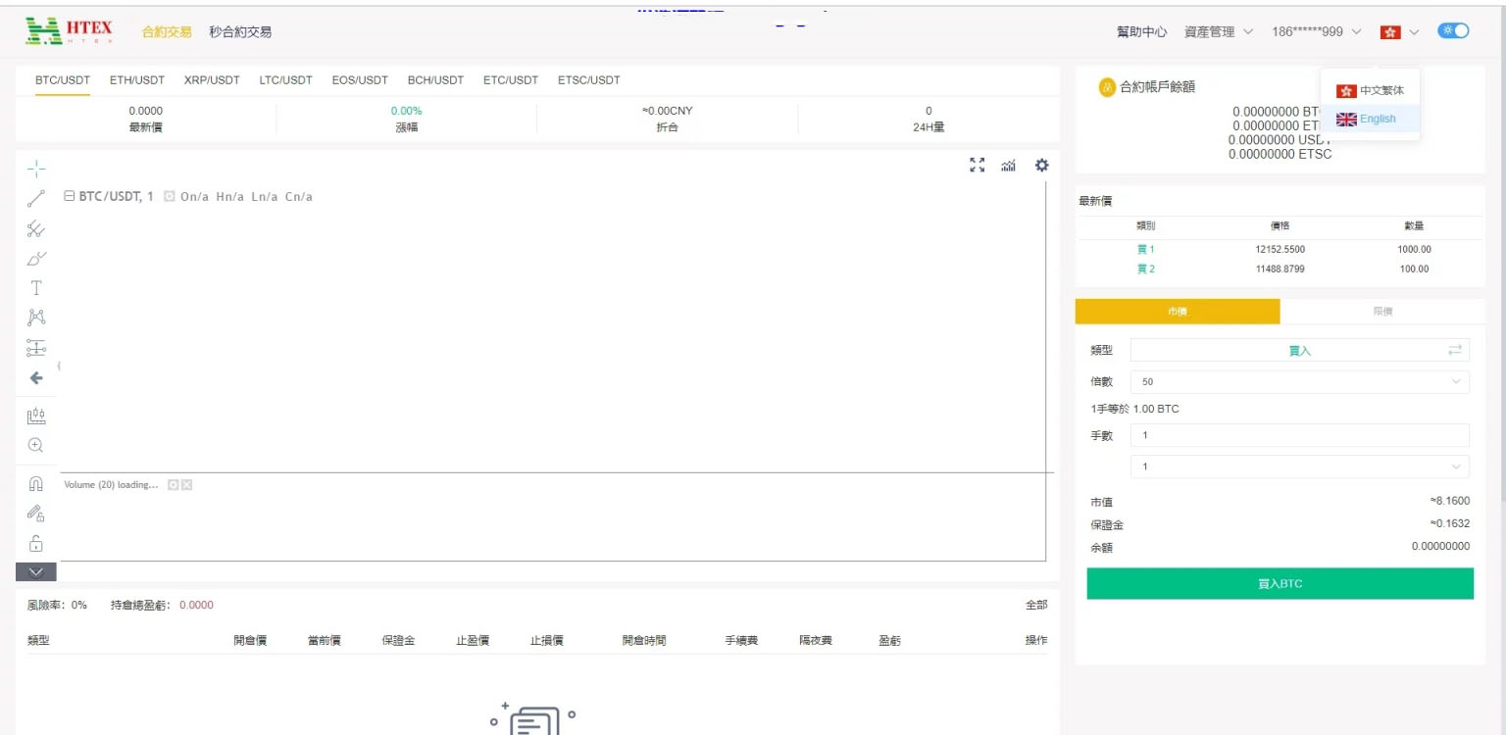
Task: Click the back arrow in drawing toolbar
Action: 36,378
